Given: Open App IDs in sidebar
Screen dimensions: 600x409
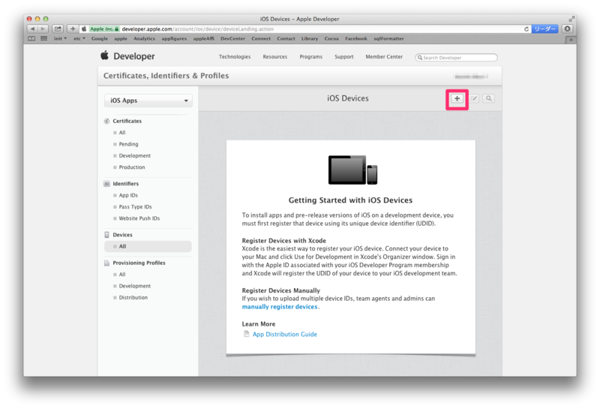Looking at the screenshot, I should coord(128,195).
